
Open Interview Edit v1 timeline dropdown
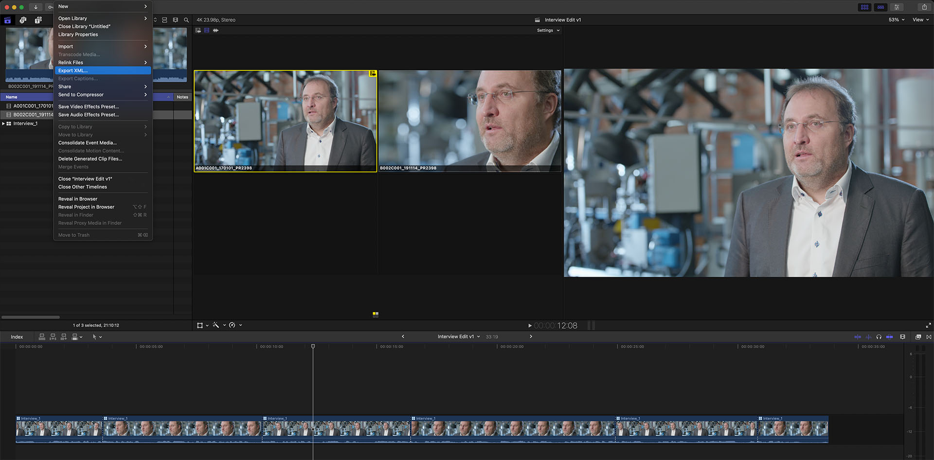pyautogui.click(x=459, y=336)
